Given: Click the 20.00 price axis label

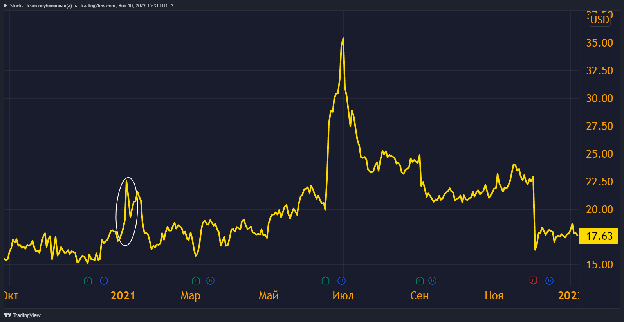Looking at the screenshot, I should point(599,209).
